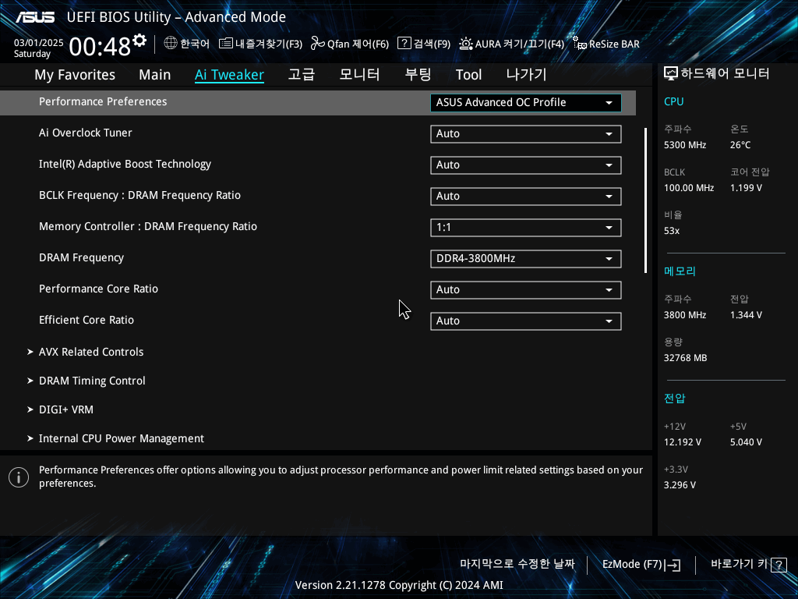Viewport: 798px width, 599px height.
Task: Select the Performance Preferences row label
Action: click(x=103, y=102)
